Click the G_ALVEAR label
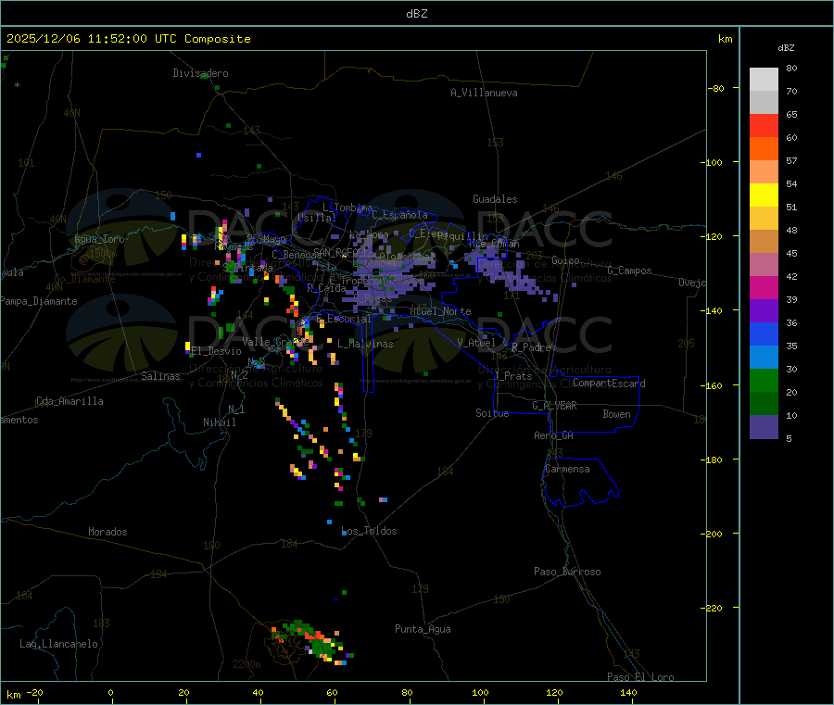Image resolution: width=834 pixels, height=705 pixels. pyautogui.click(x=555, y=406)
